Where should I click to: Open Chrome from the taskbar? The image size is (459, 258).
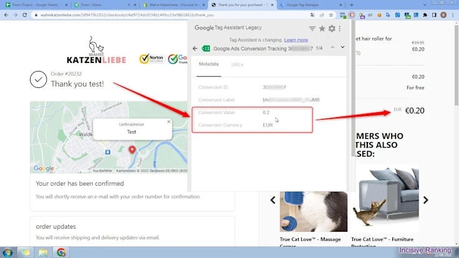[61, 252]
